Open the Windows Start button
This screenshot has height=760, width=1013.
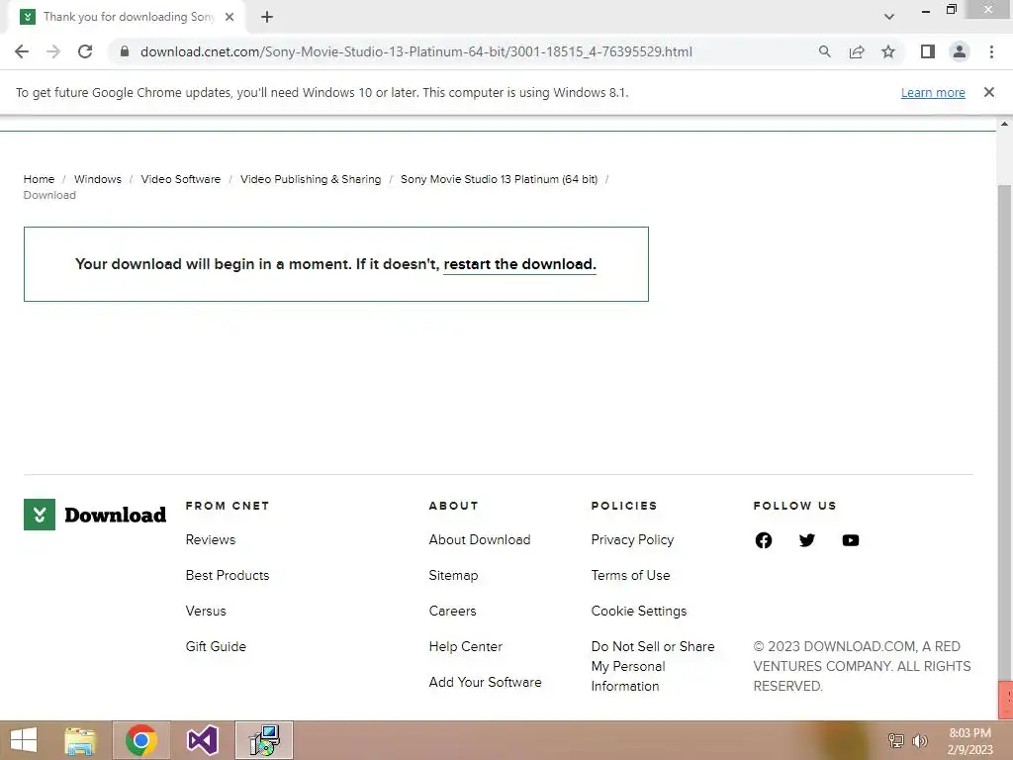coord(24,740)
